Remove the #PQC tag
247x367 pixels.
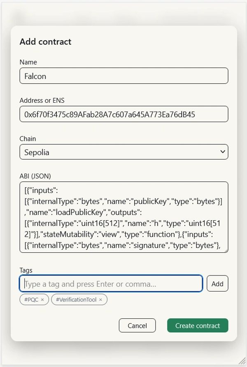(42, 300)
